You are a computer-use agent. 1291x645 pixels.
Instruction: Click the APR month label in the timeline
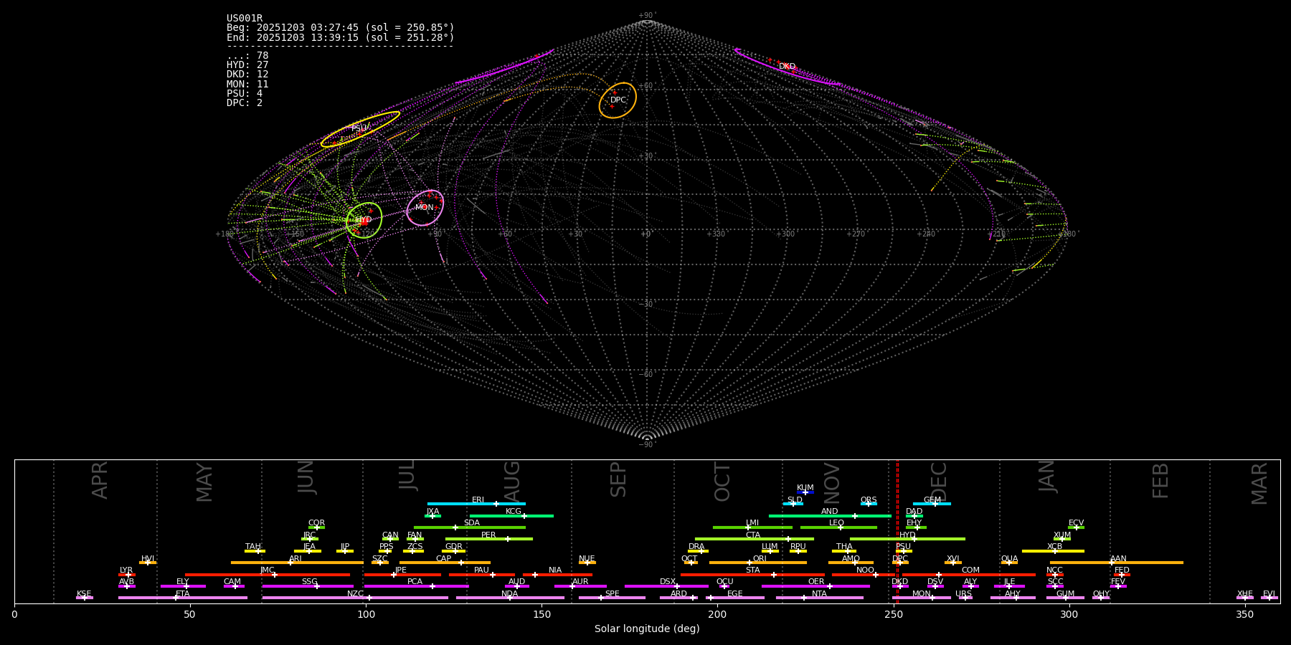click(100, 480)
